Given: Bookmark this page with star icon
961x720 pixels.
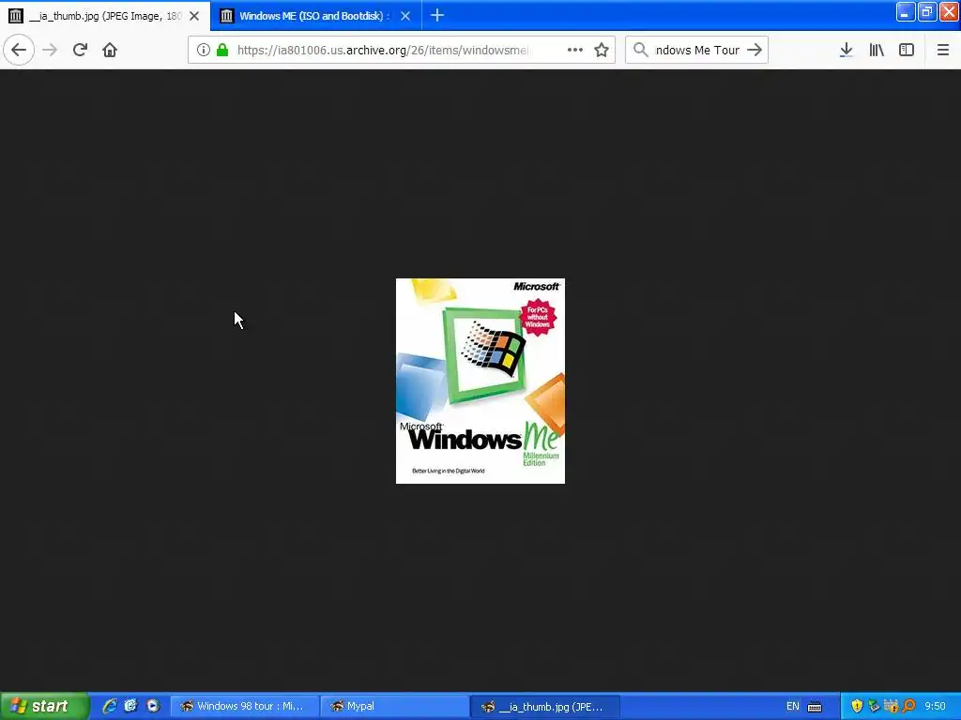Looking at the screenshot, I should tap(602, 51).
